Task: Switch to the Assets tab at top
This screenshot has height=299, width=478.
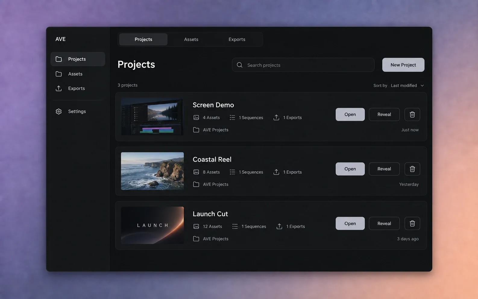Action: [x=191, y=39]
